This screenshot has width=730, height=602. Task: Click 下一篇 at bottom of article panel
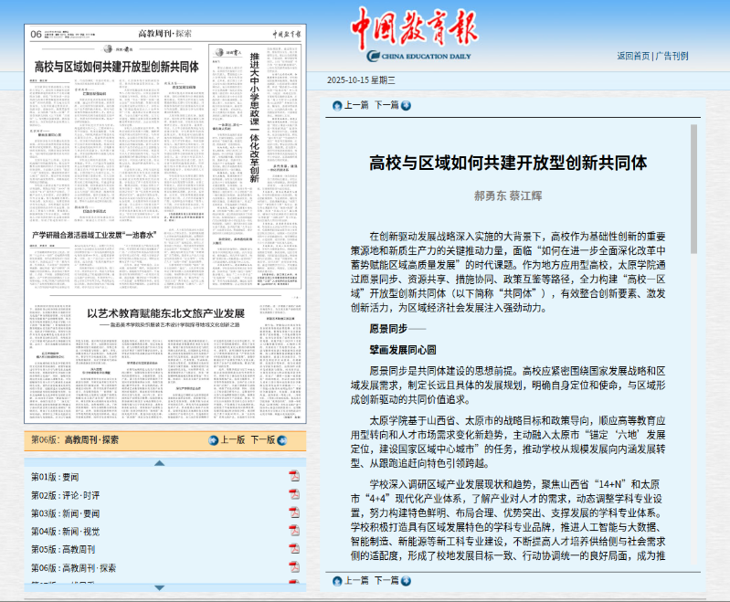(x=386, y=581)
